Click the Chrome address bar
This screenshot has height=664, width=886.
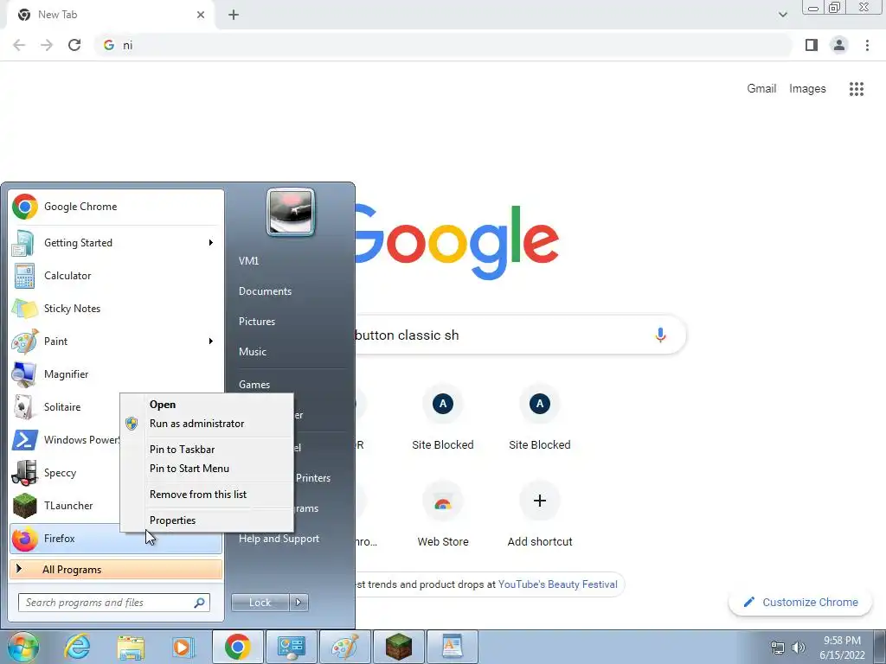[444, 45]
